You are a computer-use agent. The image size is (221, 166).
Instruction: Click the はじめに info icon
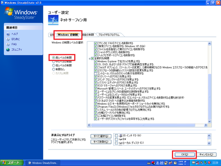[8, 39]
